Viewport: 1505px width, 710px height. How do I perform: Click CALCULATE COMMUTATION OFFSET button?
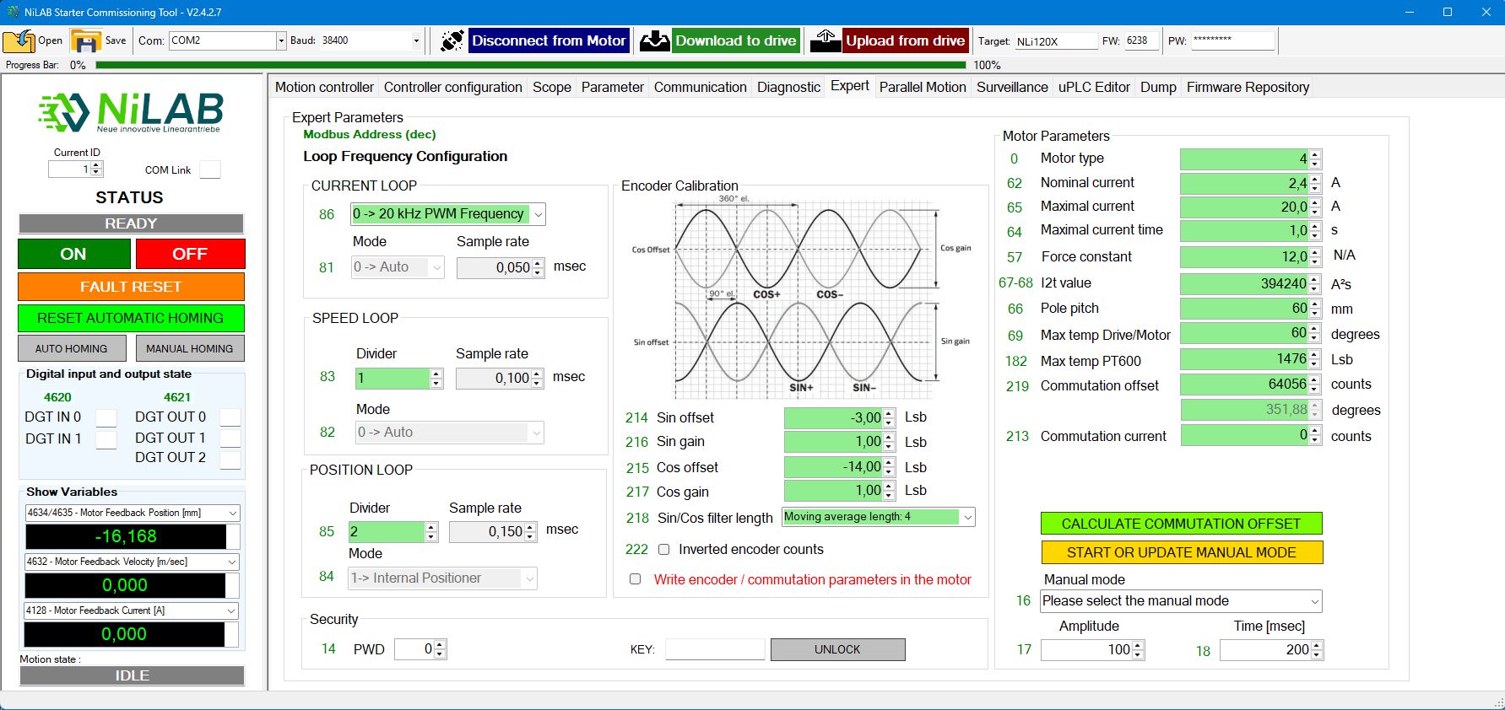click(x=1180, y=524)
